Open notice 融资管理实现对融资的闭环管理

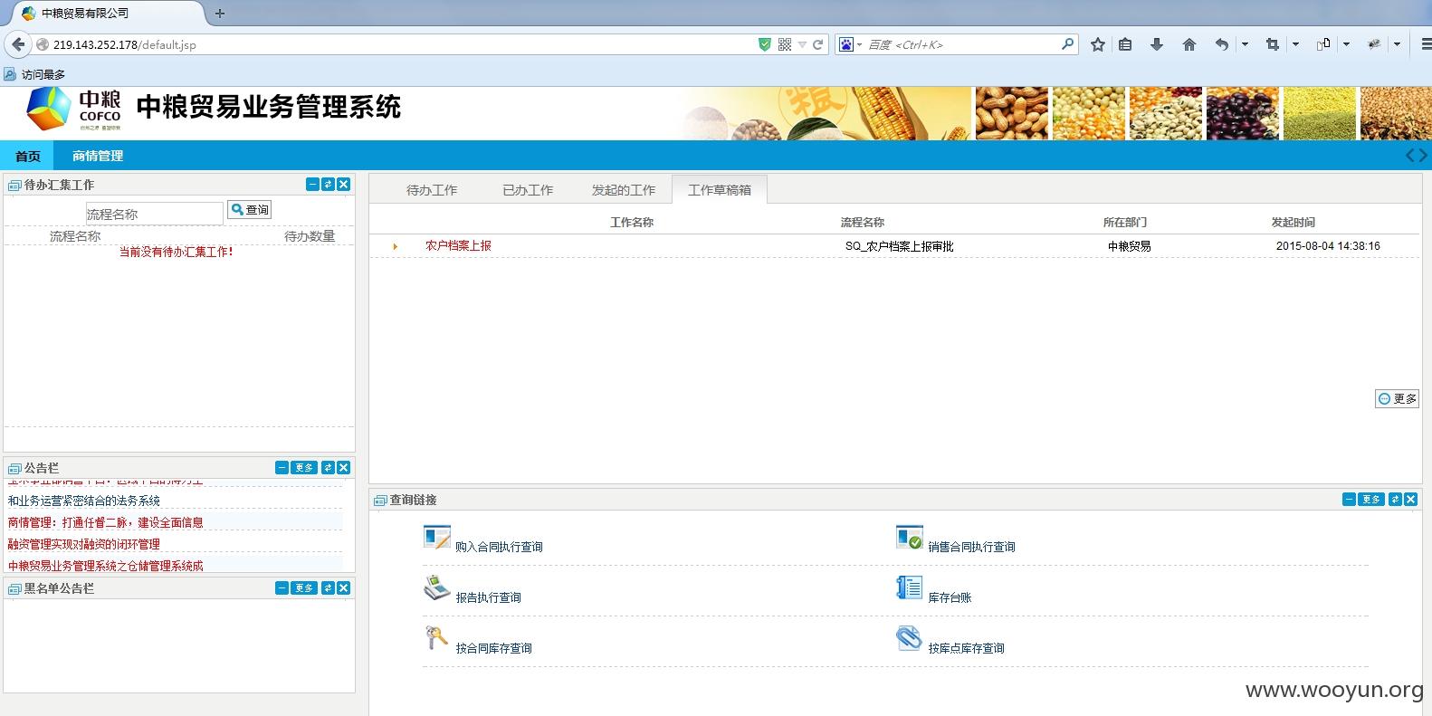coord(83,544)
